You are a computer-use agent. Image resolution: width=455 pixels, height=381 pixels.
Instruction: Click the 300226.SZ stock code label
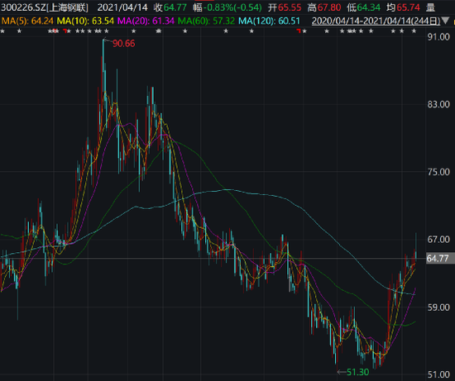[x=23, y=7]
